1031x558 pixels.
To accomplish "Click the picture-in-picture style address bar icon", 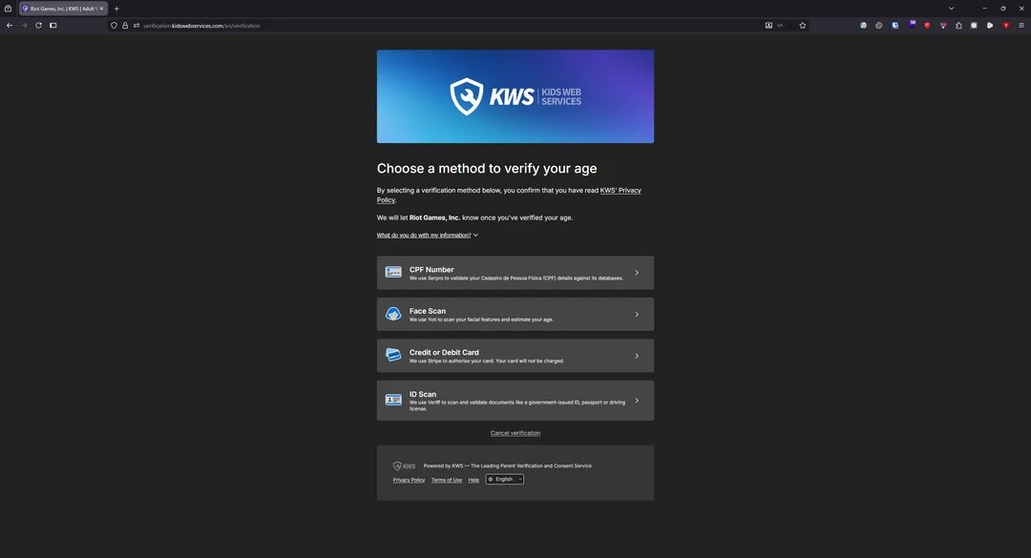I will click(x=768, y=26).
